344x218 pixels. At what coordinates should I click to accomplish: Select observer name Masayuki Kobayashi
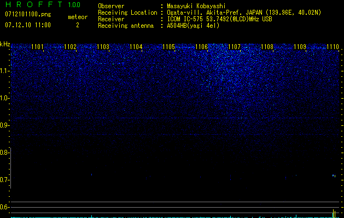[196, 6]
